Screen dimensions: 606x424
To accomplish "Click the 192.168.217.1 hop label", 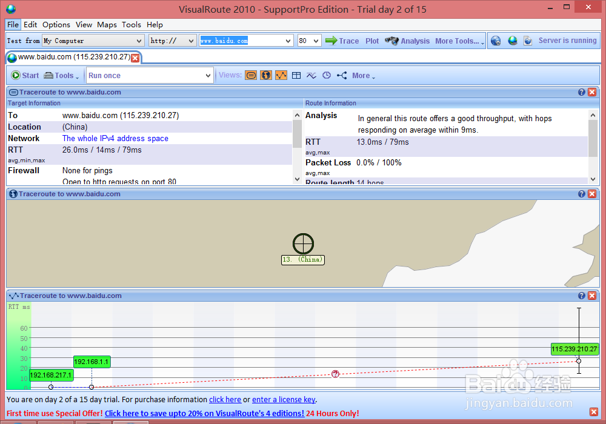I will pos(51,375).
